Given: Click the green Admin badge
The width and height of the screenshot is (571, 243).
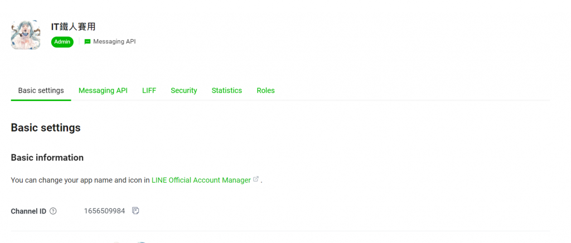Looking at the screenshot, I should (x=62, y=42).
